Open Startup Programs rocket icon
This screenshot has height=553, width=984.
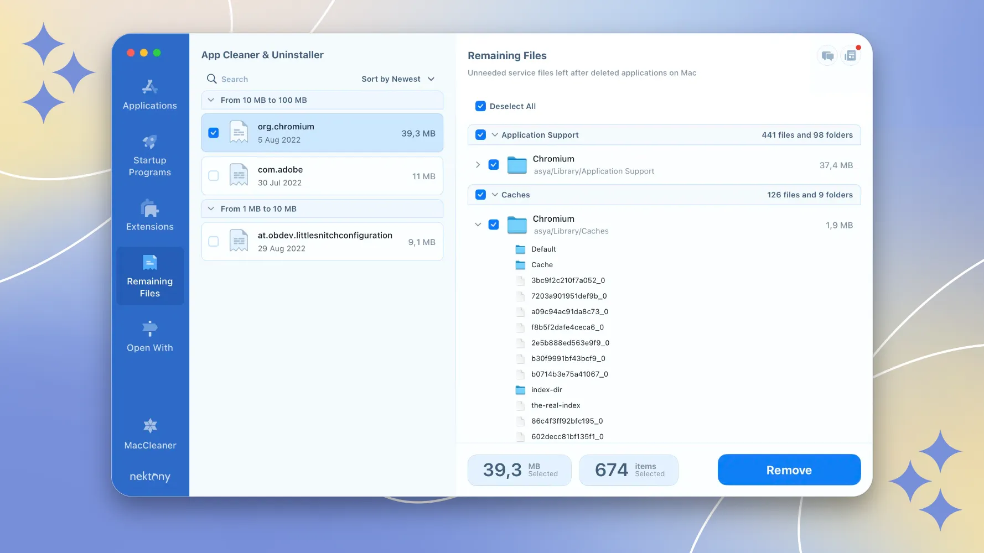coord(149,142)
